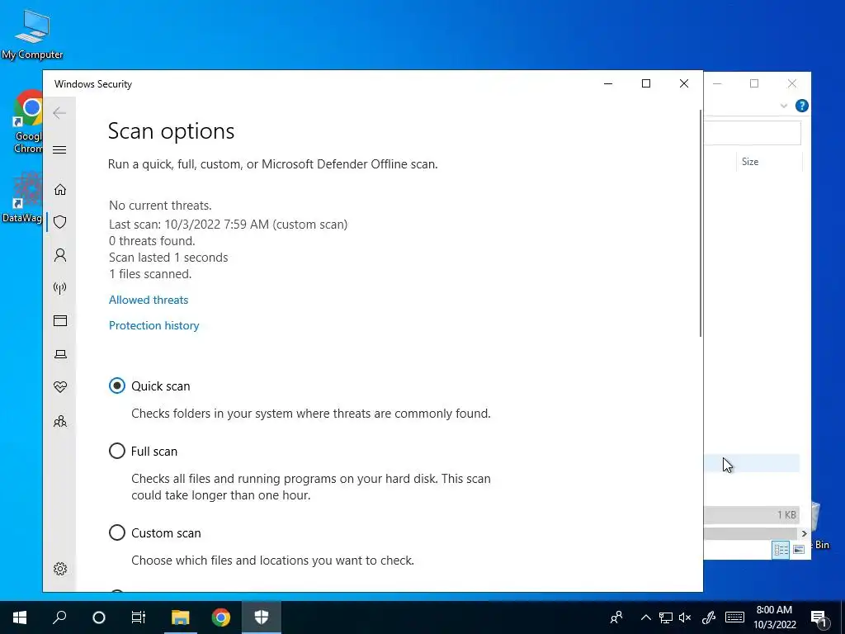The height and width of the screenshot is (634, 845).
Task: Open Settings gear in Windows Security
Action: (x=59, y=569)
